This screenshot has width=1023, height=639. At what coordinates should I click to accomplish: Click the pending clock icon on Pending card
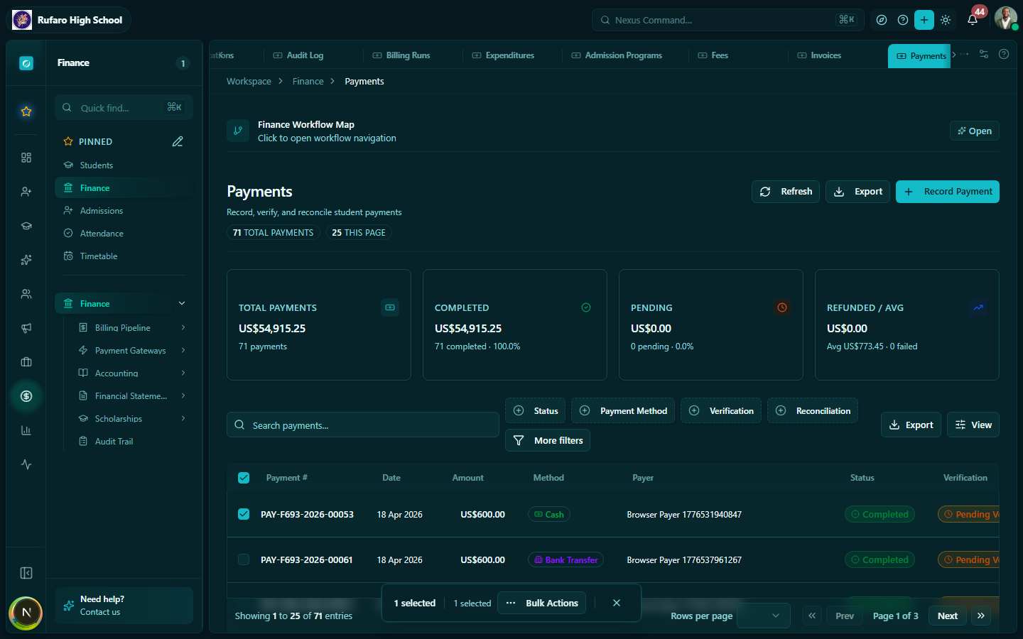pos(782,307)
